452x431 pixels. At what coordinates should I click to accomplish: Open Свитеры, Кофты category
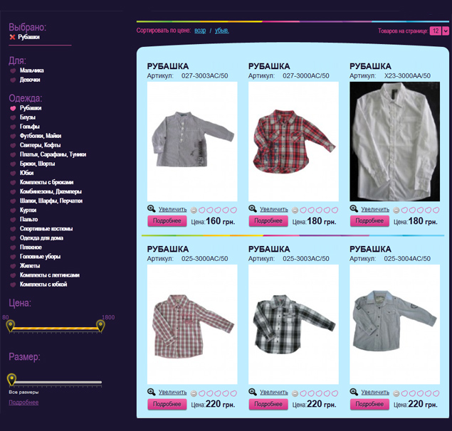point(40,145)
